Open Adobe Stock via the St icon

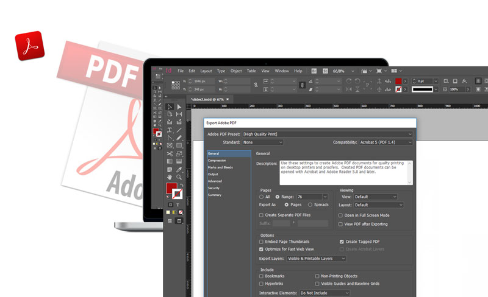point(325,71)
